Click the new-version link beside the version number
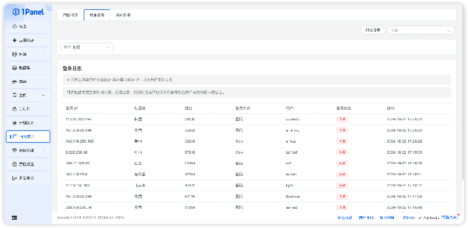Viewport: 468px width, 228px height. (x=449, y=218)
